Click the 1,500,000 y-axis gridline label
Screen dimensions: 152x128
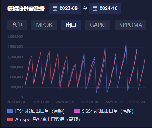(x=15, y=47)
